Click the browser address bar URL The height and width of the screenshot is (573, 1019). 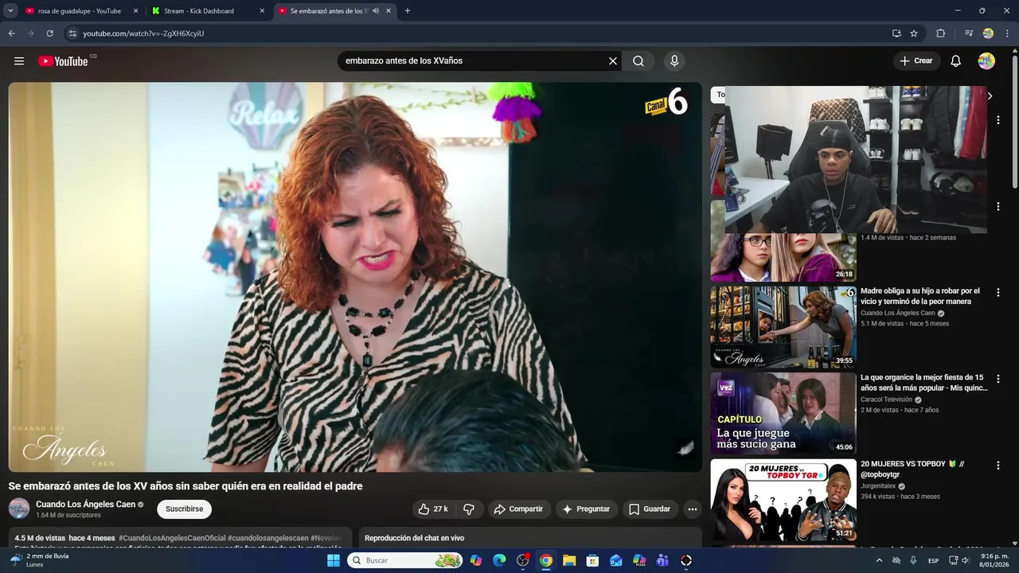click(x=143, y=33)
